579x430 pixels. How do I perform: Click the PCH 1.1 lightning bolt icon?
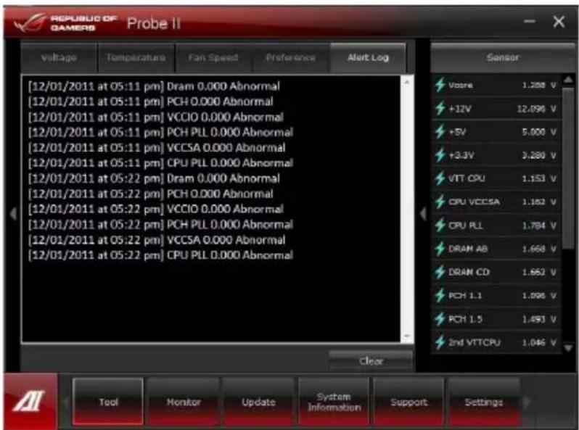pos(440,296)
